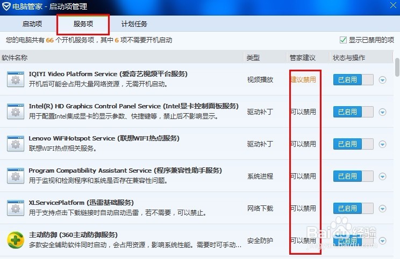This screenshot has width=400, height=259.
Task: Select Program Compatibility Assistant Service title
Action: point(125,170)
